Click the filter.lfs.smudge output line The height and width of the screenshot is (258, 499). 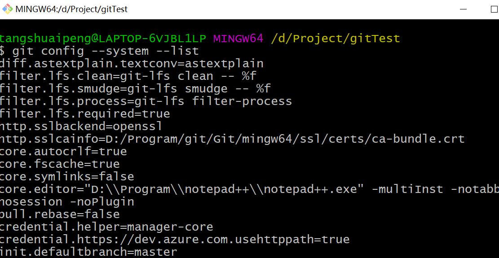click(x=135, y=89)
